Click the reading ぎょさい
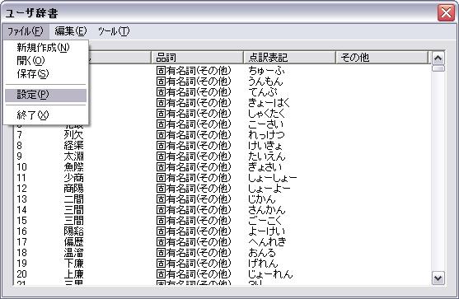 point(265,167)
